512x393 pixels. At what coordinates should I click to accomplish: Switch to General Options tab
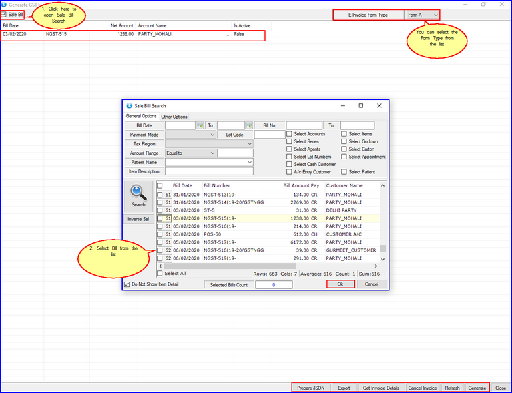point(141,116)
